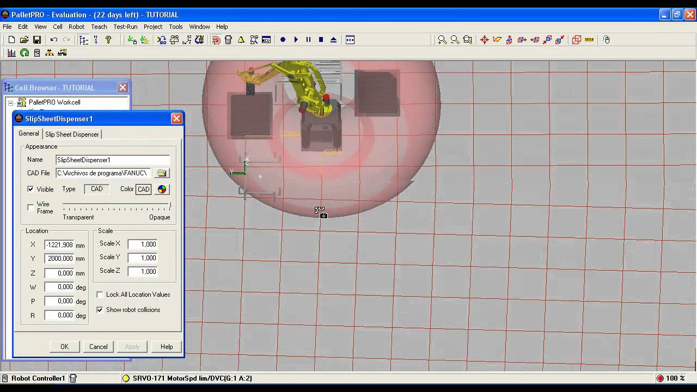697x392 pixels.
Task: Uncheck the Visible checkbox
Action: click(30, 189)
